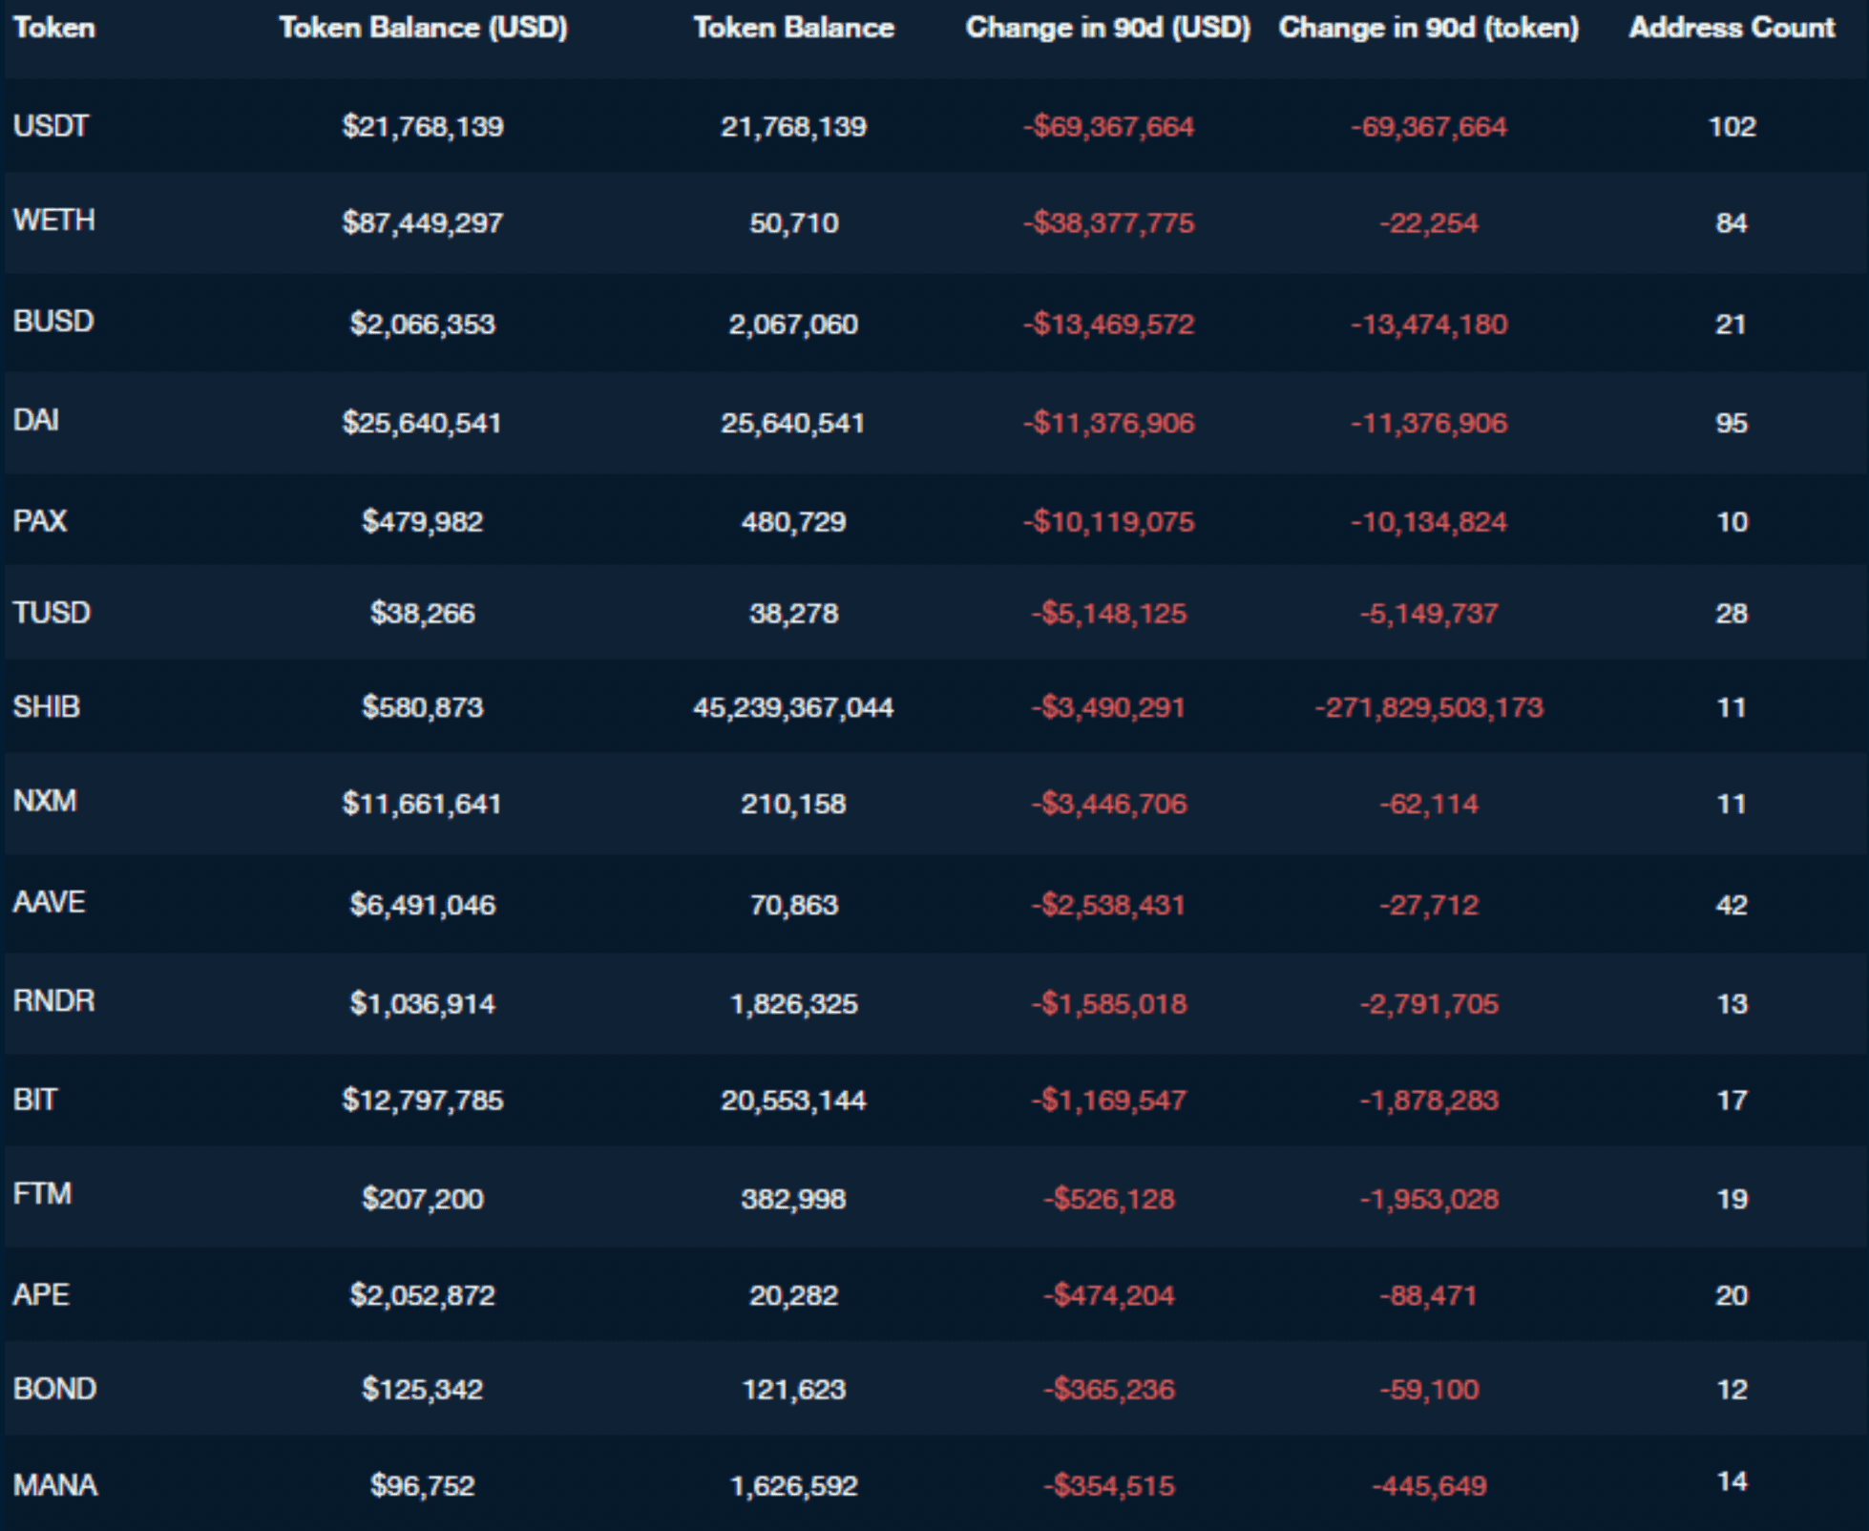
Task: Select the MANA token label
Action: 54,1485
